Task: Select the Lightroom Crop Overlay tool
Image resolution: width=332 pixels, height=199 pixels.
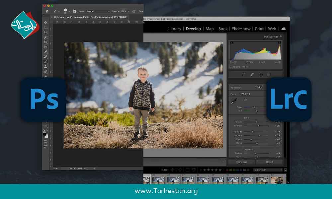Action: pos(243,75)
